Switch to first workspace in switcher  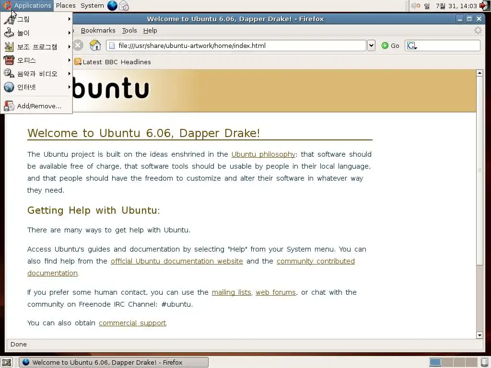[x=435, y=362]
